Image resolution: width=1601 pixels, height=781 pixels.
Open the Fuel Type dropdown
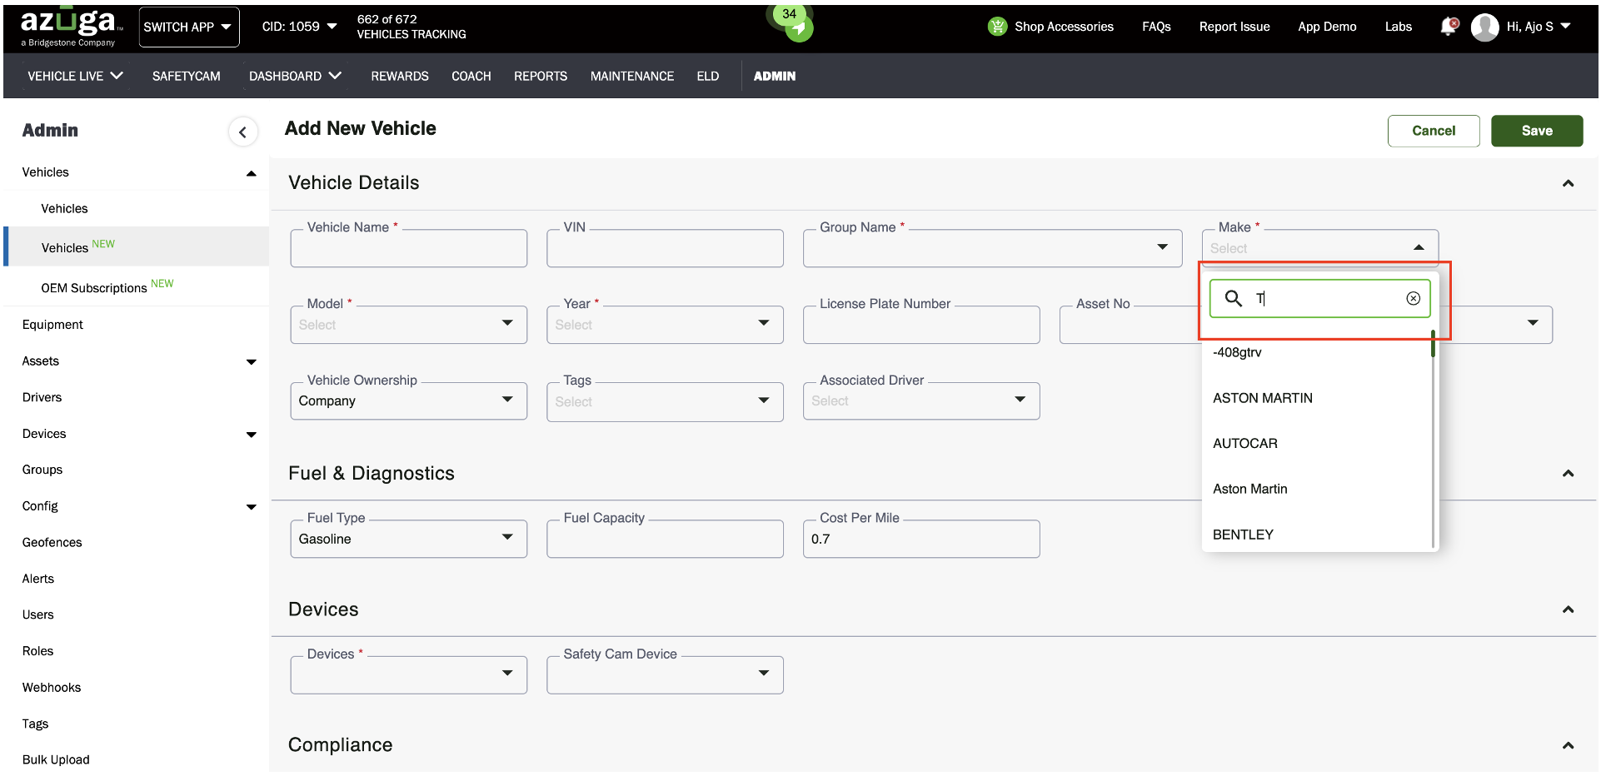pyautogui.click(x=408, y=539)
